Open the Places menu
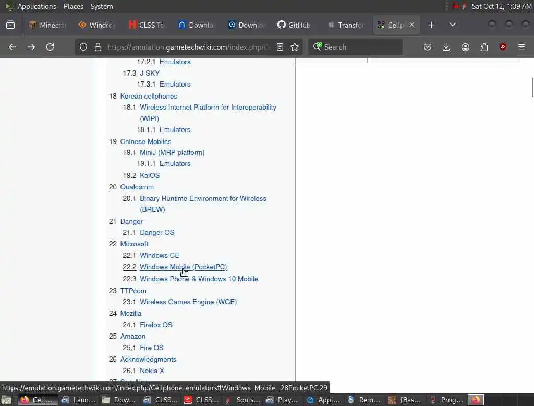Image resolution: width=534 pixels, height=406 pixels. click(74, 6)
